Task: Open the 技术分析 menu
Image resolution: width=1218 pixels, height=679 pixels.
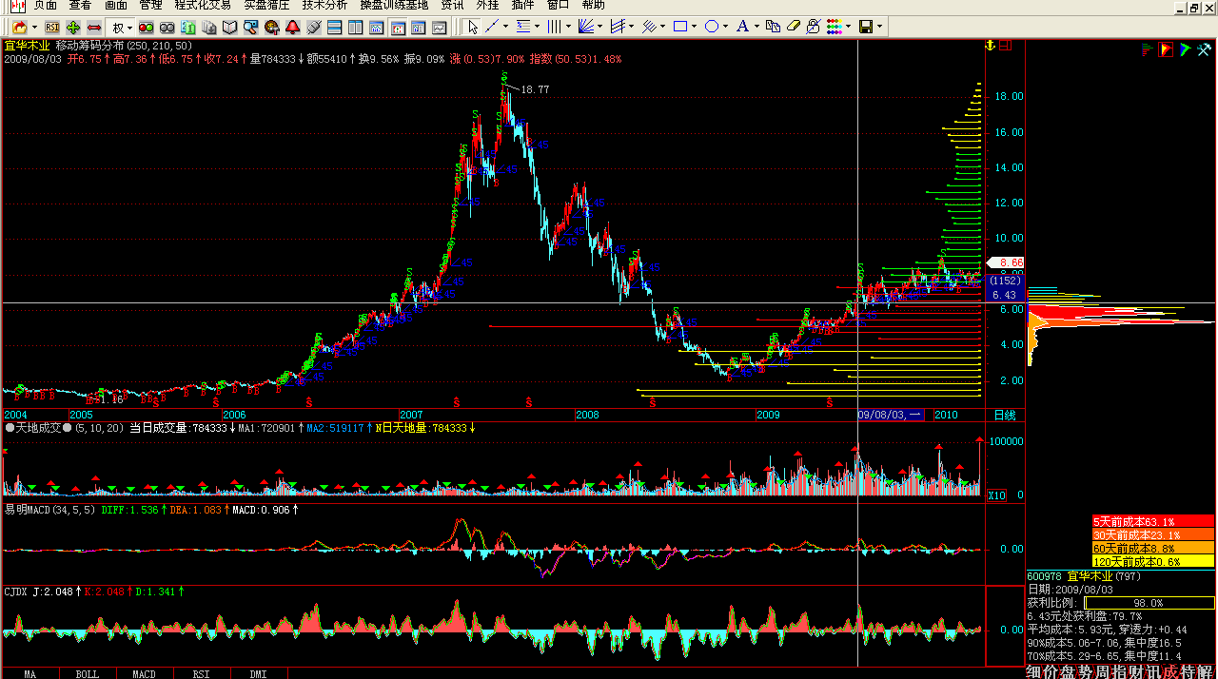Action: point(325,6)
